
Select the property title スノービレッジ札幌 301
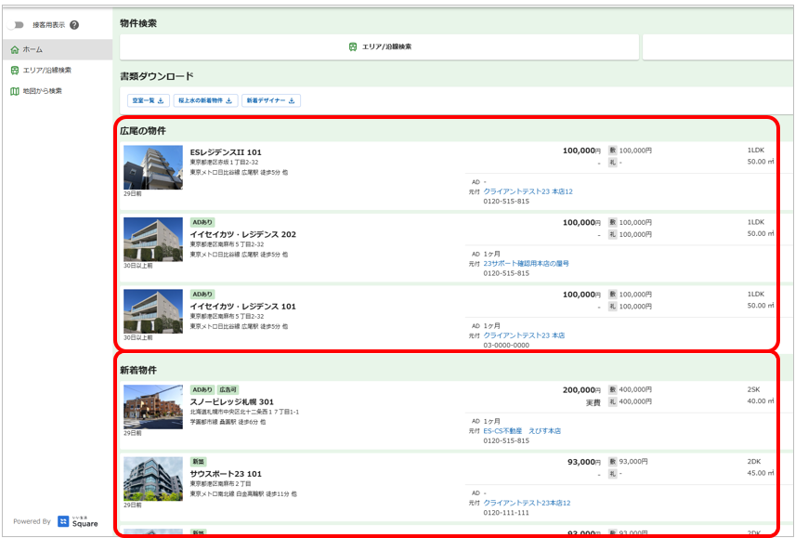231,402
